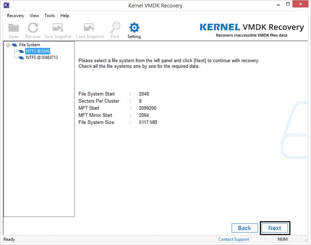
Task: Open the Contact Support link
Action: (x=234, y=239)
